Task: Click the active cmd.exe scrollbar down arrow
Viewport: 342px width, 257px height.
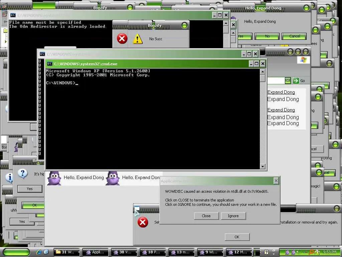Action: point(263,166)
